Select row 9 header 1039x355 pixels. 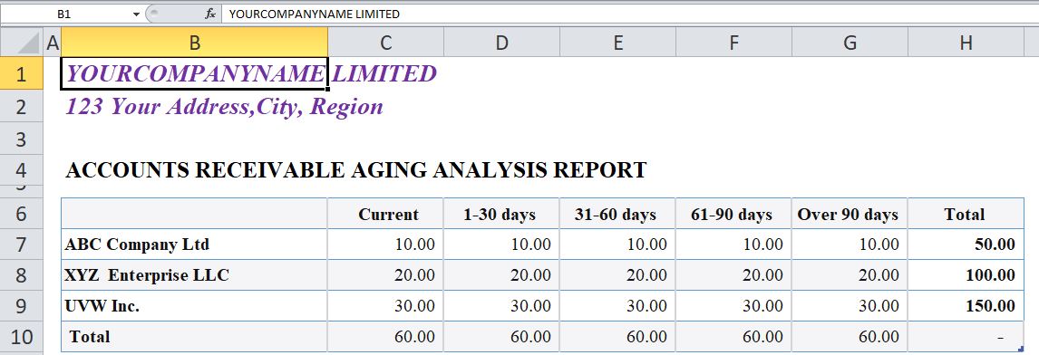coord(22,306)
